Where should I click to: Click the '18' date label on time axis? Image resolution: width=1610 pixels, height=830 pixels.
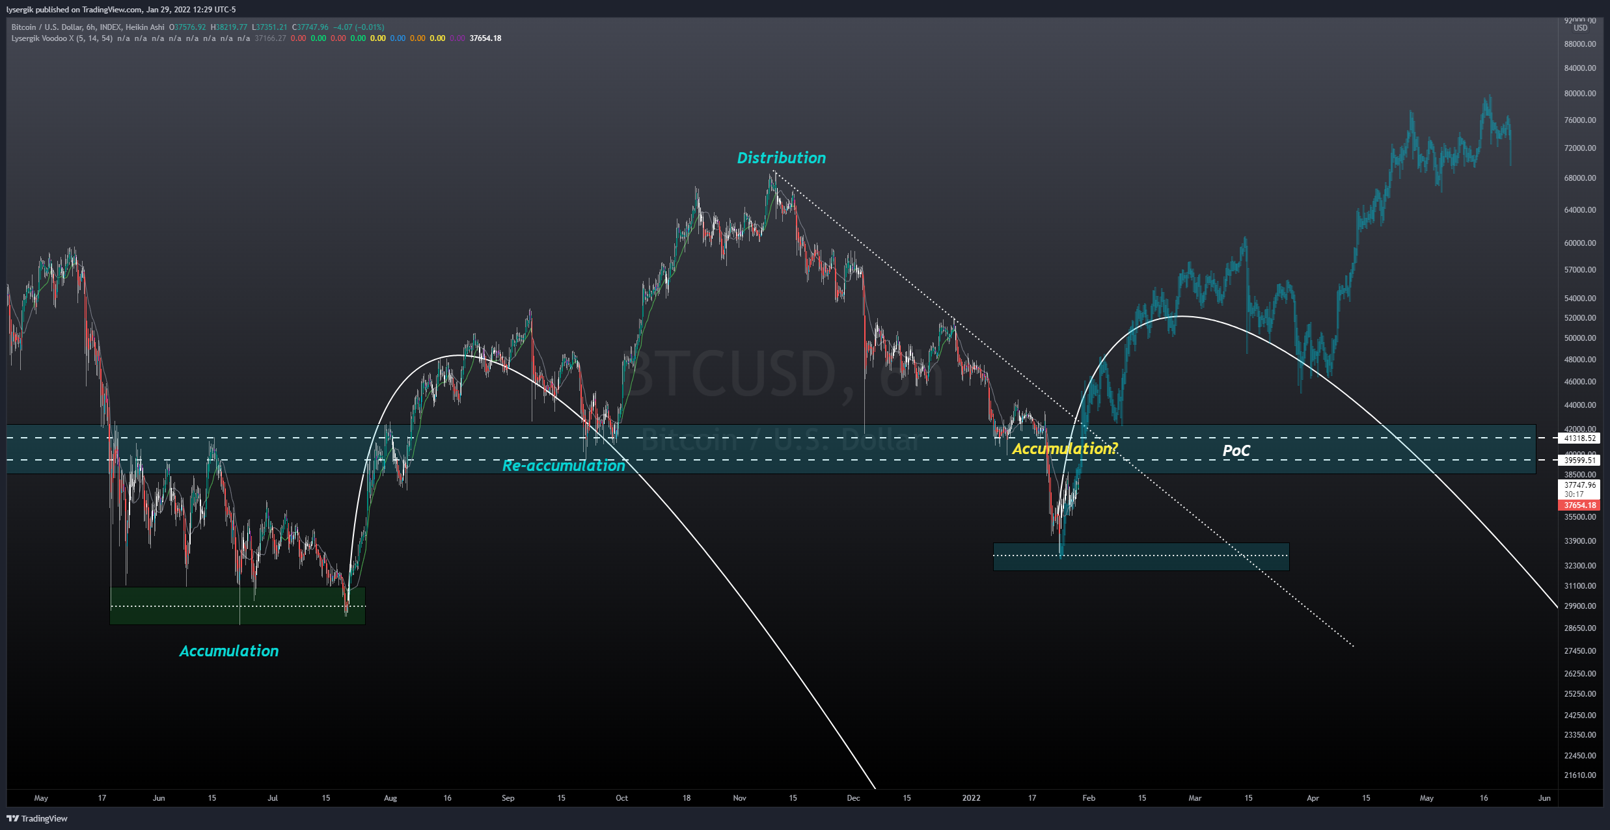pos(687,798)
